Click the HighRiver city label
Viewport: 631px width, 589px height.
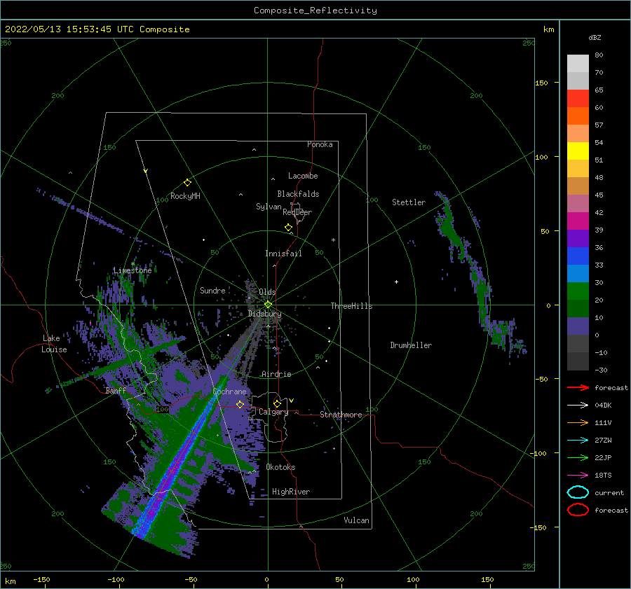(x=291, y=492)
